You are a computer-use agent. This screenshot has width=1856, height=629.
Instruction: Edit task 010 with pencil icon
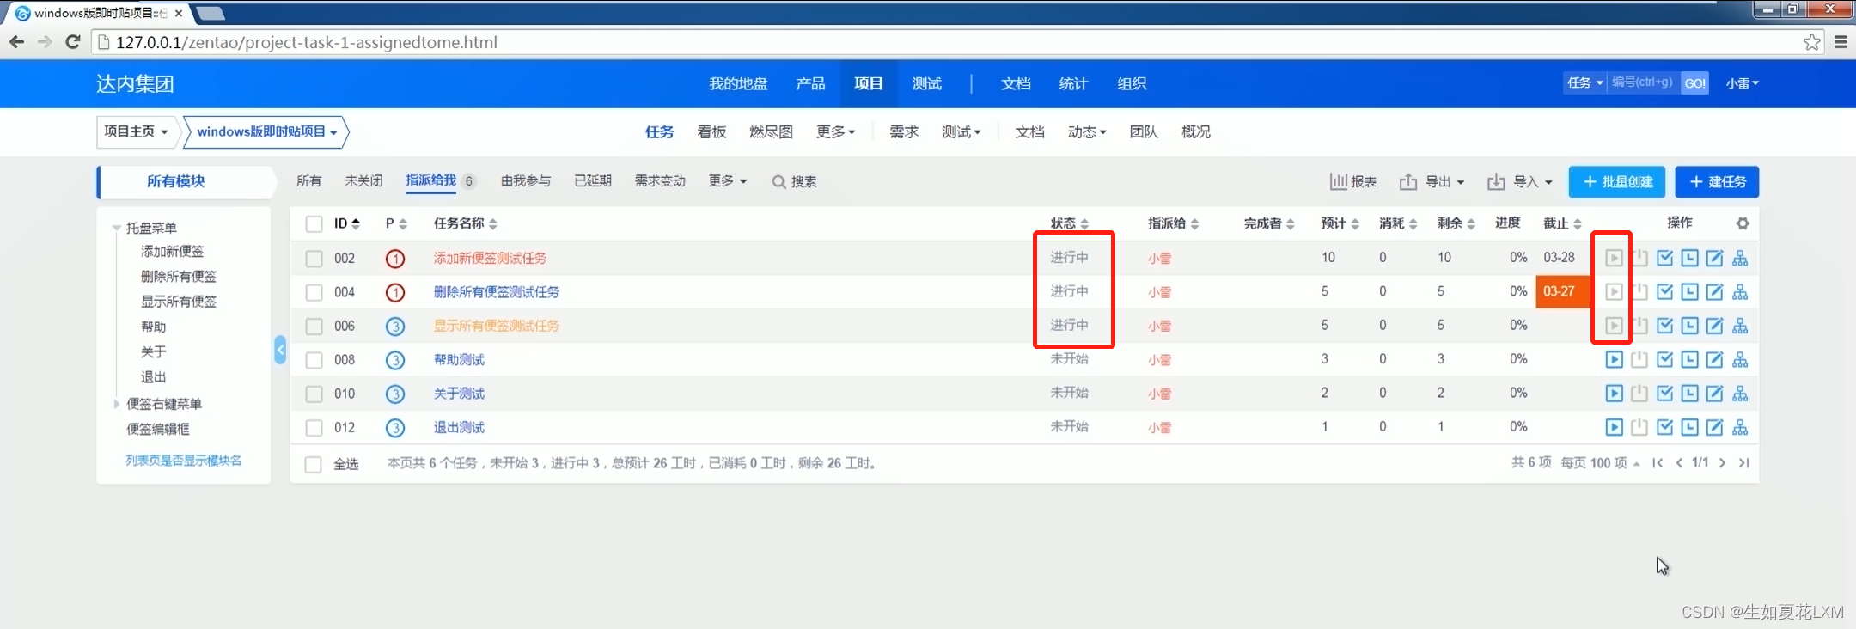click(x=1714, y=394)
